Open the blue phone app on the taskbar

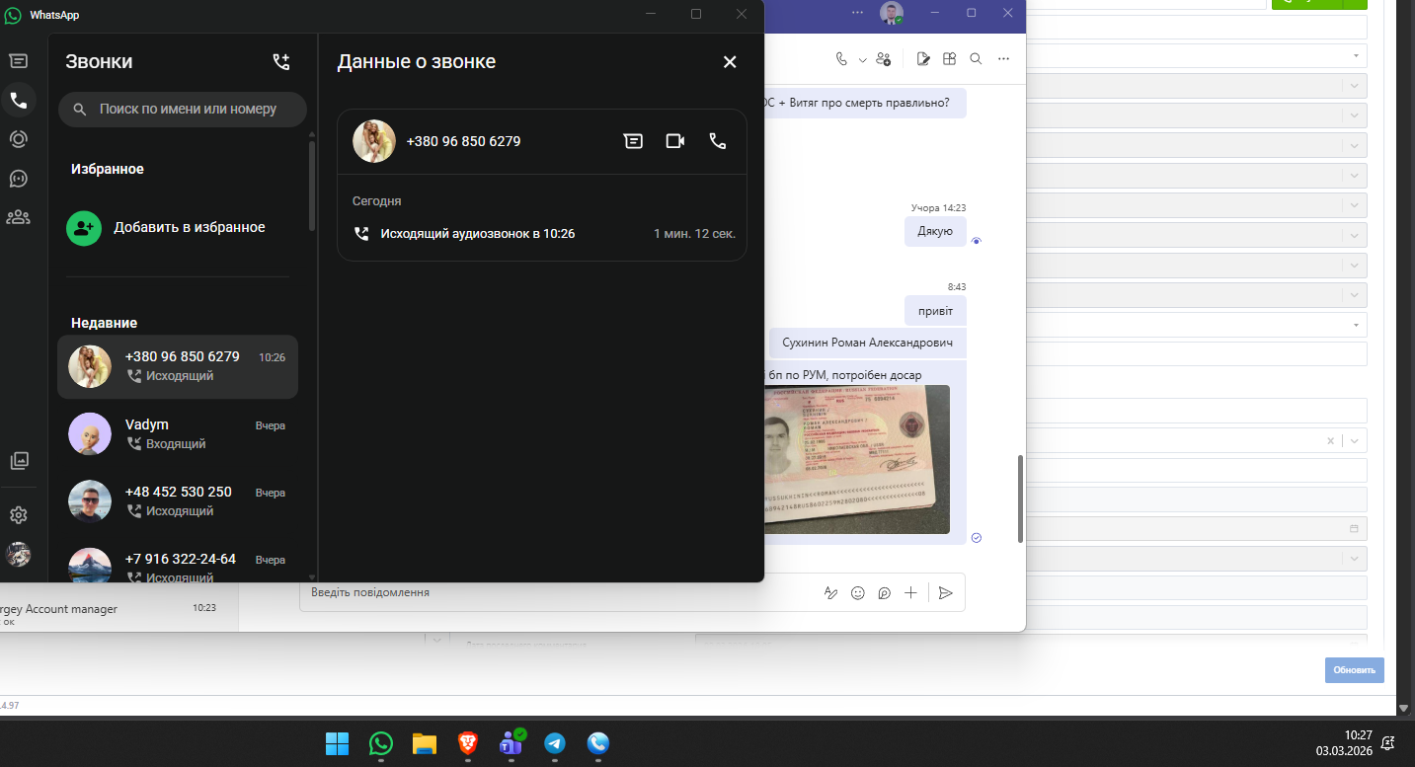pos(598,743)
